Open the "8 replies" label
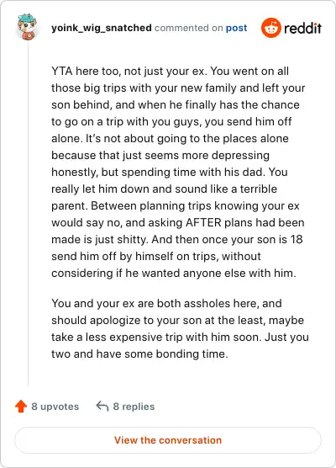 [134, 407]
